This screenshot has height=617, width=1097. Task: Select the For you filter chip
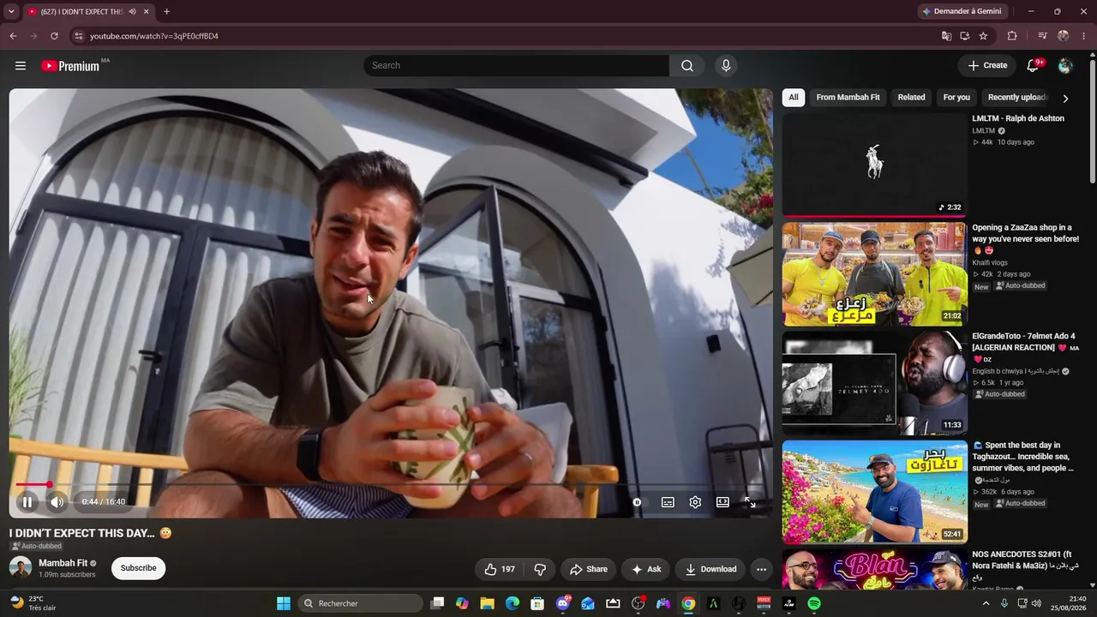point(956,98)
